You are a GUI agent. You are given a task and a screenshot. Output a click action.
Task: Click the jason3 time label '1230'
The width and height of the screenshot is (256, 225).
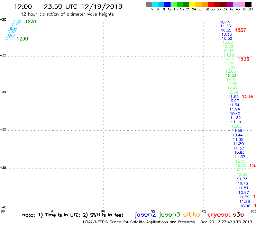[x=22, y=39]
